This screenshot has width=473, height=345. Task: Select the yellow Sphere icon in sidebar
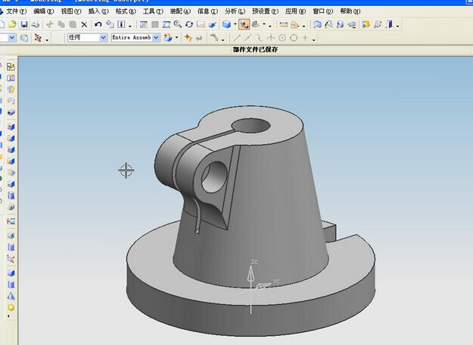pos(11,308)
